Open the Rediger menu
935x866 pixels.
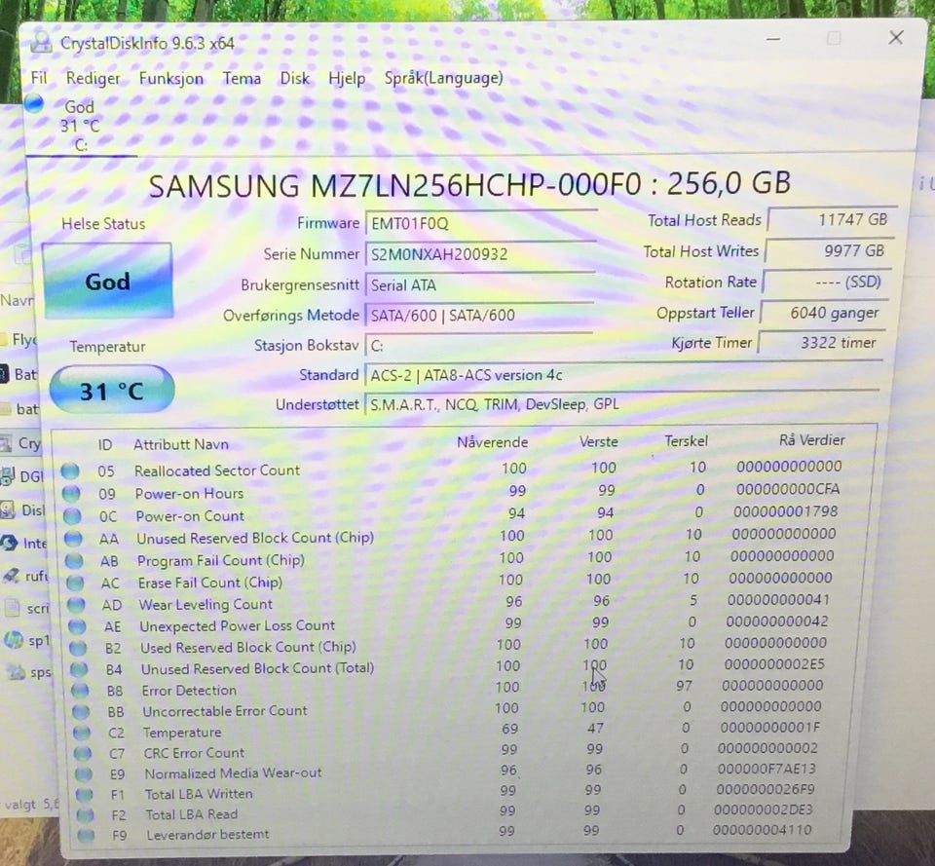(93, 78)
